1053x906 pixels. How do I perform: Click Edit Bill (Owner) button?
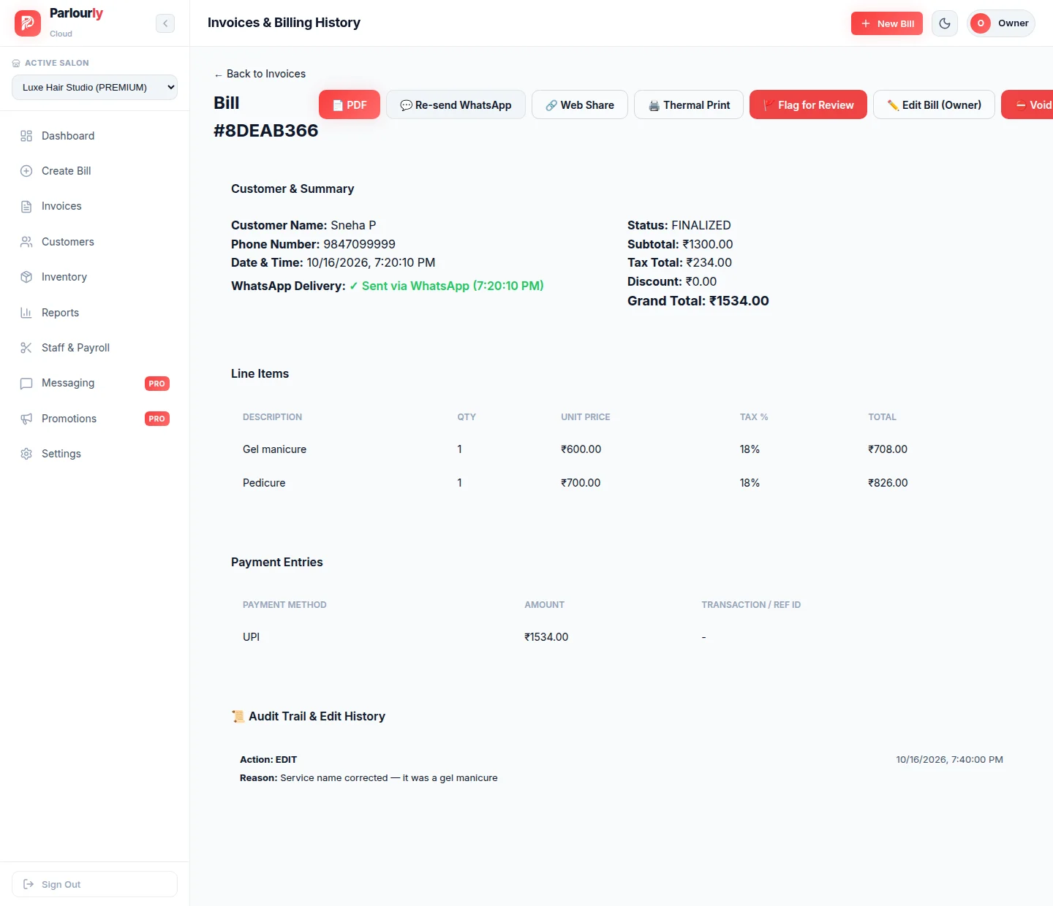(x=934, y=104)
